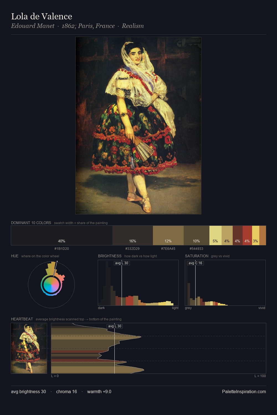Image resolution: width=277 pixels, height=415 pixels.
Task: Click the "SATURATION" section heading
Action: tap(197, 256)
